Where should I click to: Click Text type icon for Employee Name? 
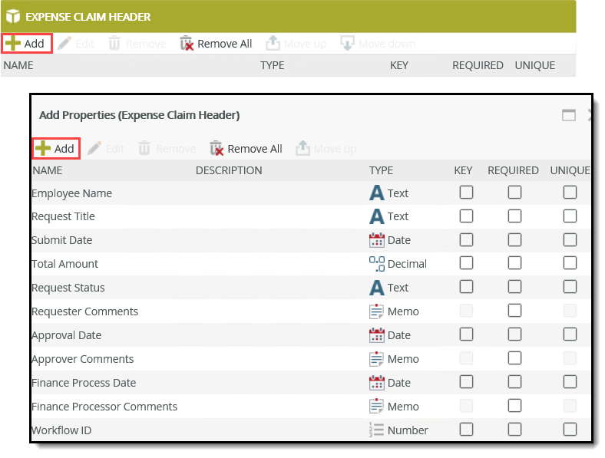point(376,193)
